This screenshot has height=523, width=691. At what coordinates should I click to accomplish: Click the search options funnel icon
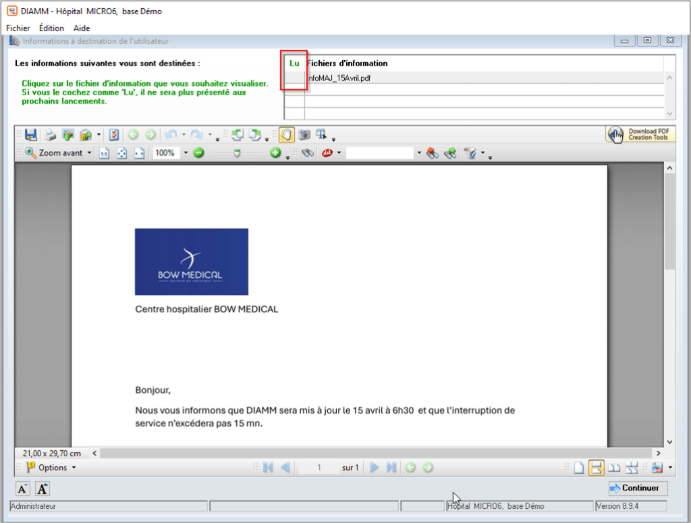[x=470, y=153]
